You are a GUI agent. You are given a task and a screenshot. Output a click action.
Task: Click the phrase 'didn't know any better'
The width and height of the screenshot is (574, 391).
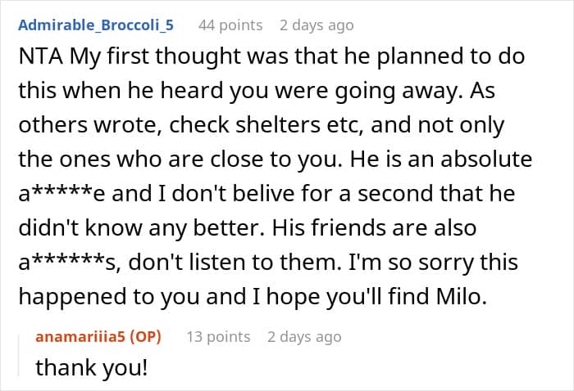(140, 227)
